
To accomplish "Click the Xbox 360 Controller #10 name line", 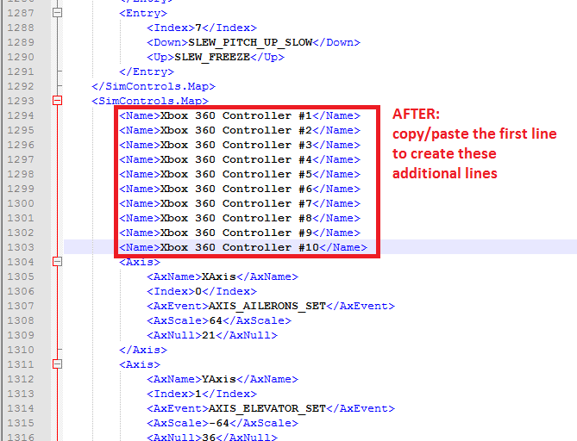I will (243, 247).
